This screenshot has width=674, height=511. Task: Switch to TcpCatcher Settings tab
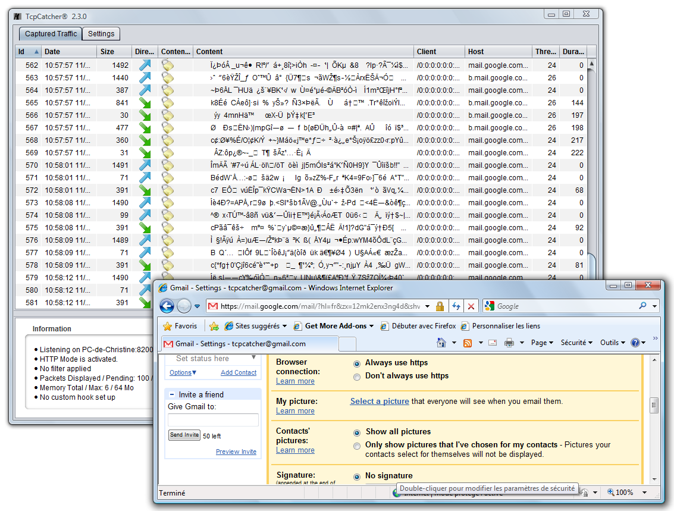point(101,33)
